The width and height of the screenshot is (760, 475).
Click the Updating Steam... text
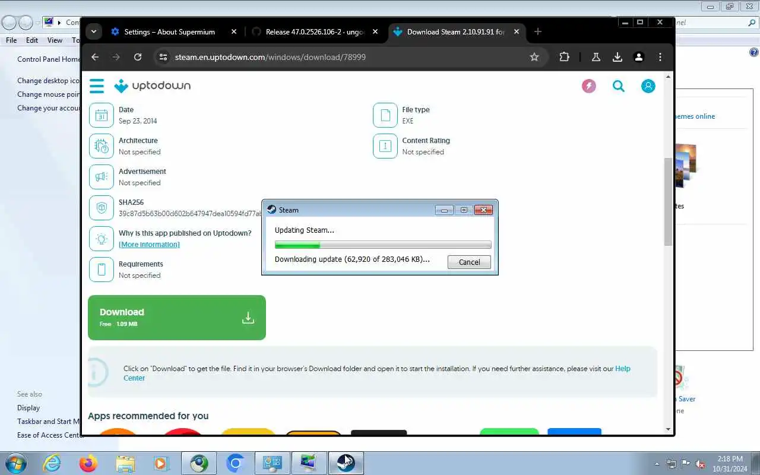pyautogui.click(x=305, y=230)
